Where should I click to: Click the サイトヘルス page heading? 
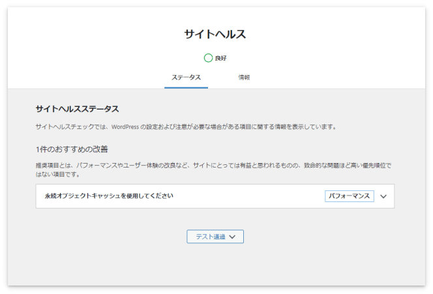[215, 35]
